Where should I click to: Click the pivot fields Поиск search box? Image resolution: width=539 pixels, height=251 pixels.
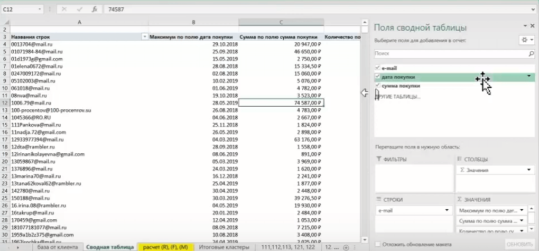coord(451,54)
